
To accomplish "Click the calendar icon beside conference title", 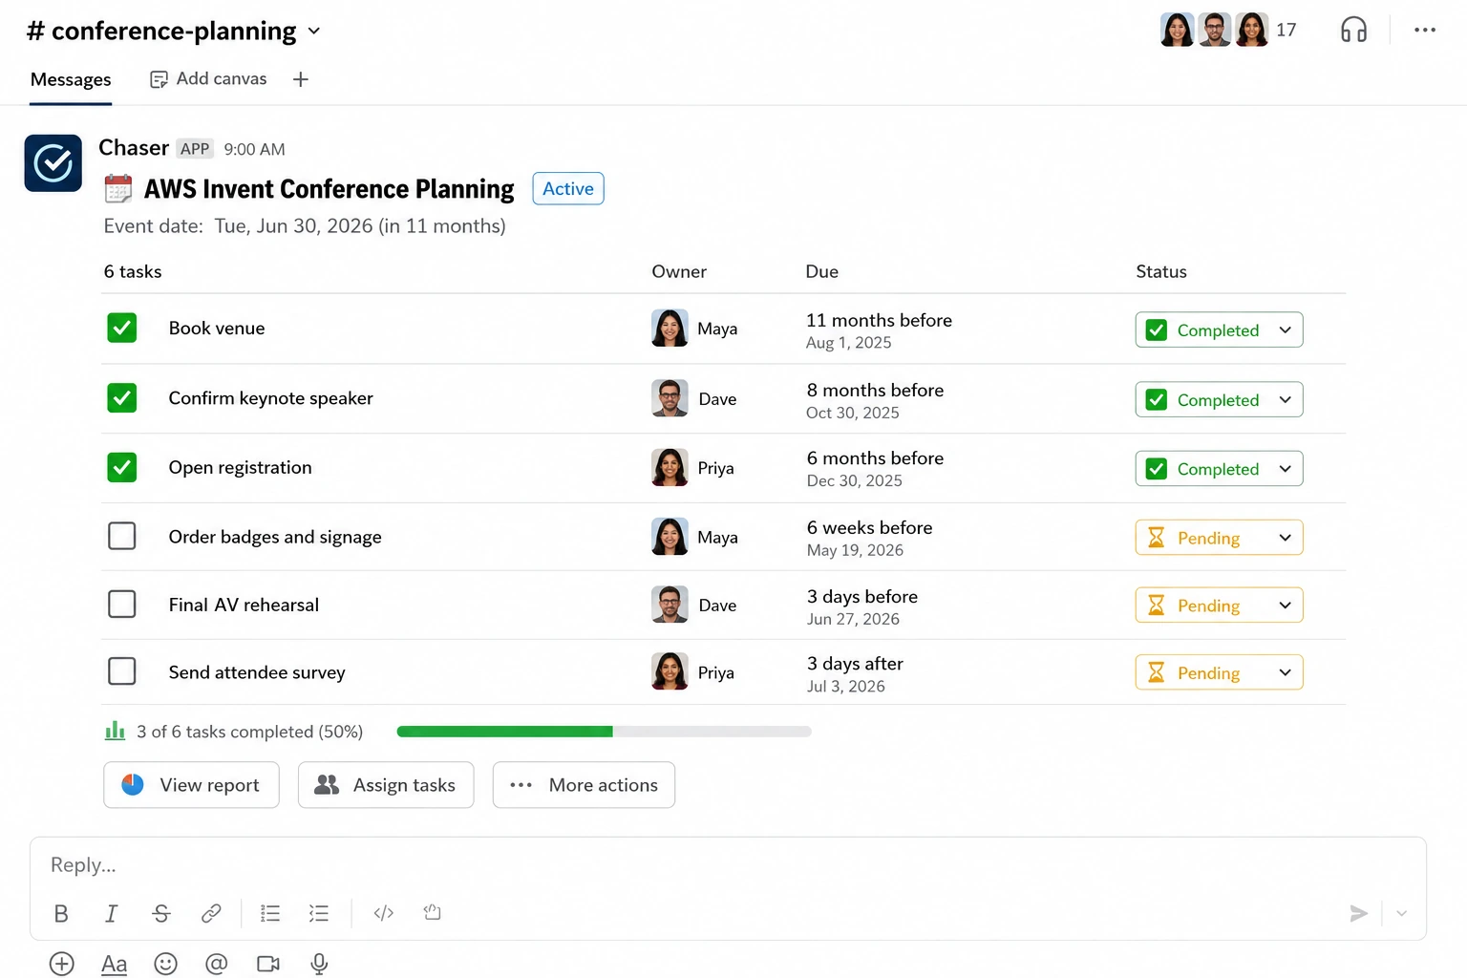I will pos(118,189).
